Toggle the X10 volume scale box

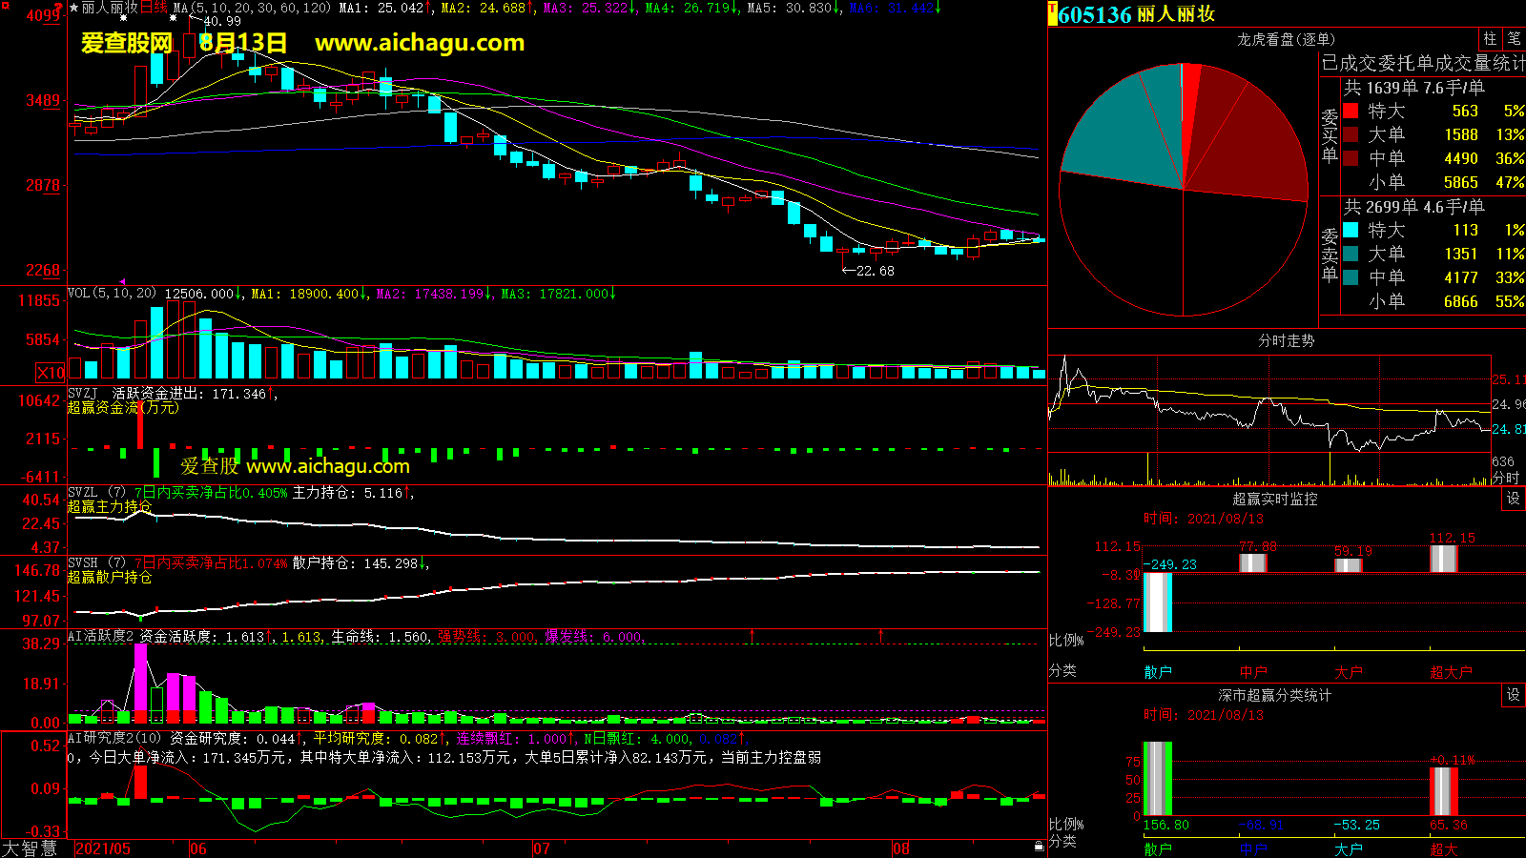51,373
